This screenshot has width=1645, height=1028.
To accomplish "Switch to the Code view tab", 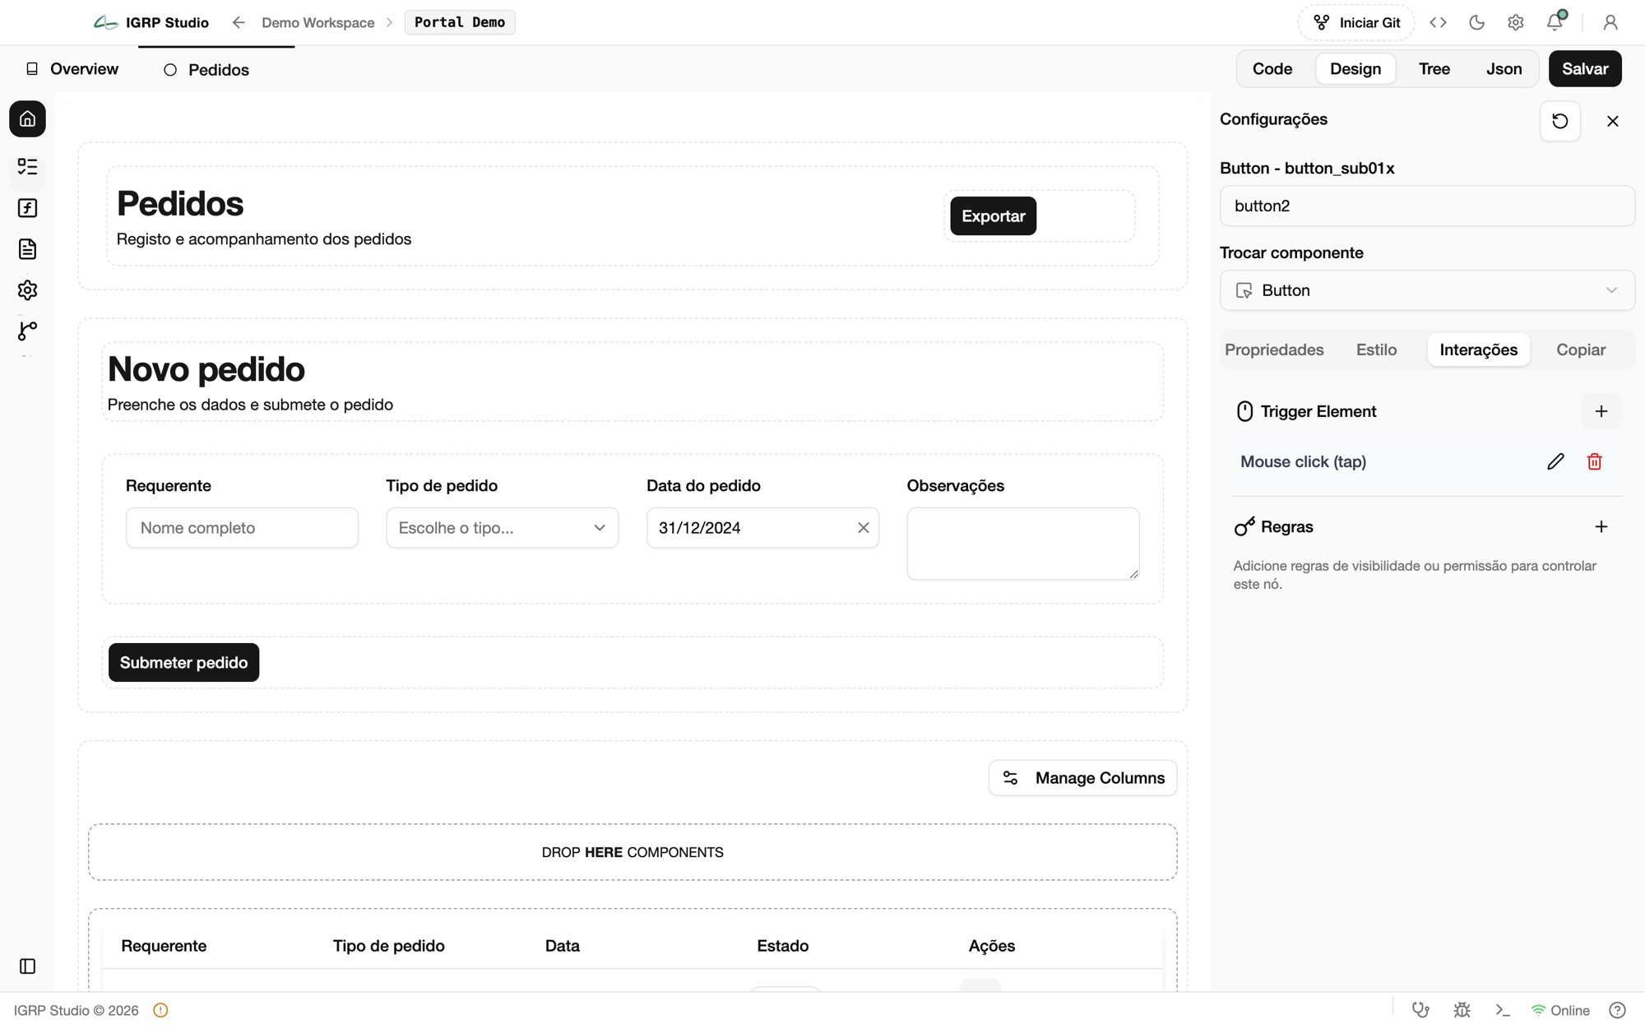I will click(x=1272, y=69).
